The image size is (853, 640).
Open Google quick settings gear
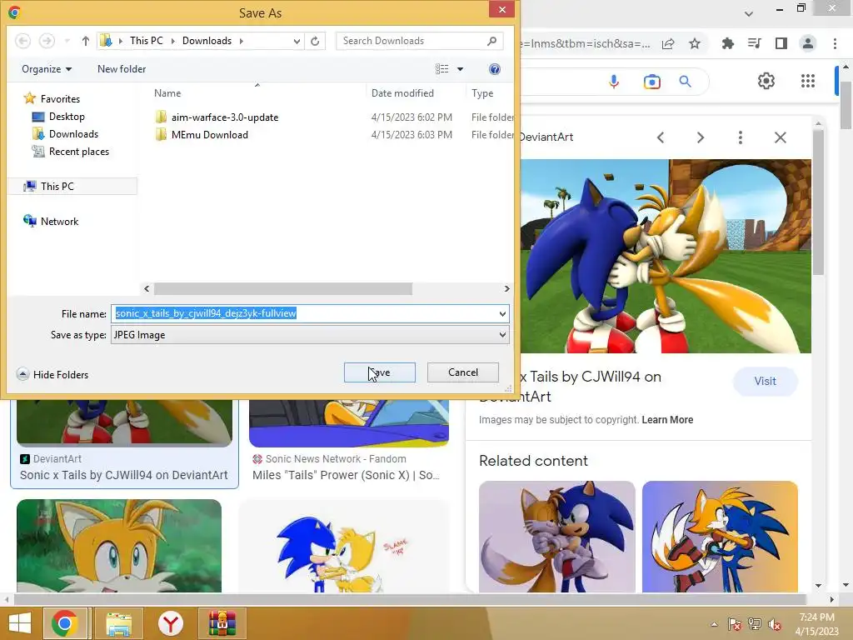click(x=766, y=81)
